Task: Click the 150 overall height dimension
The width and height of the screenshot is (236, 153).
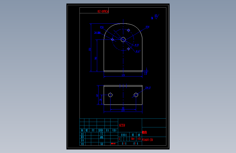Action: (90, 49)
